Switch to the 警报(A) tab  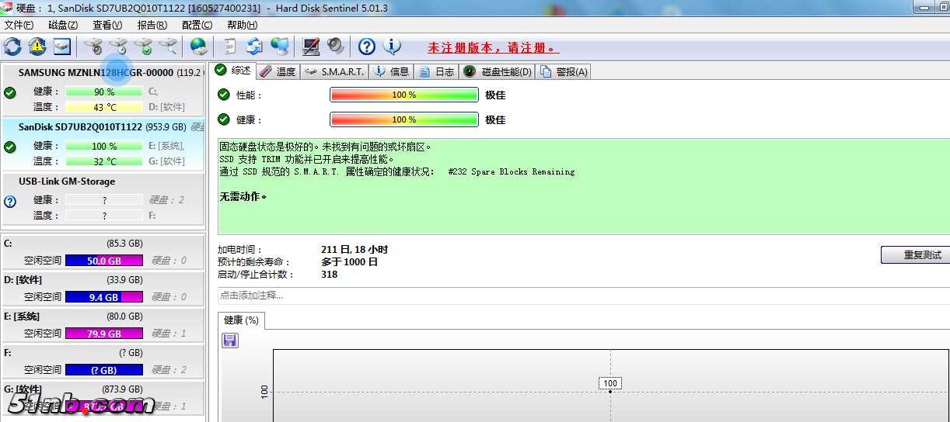click(564, 71)
